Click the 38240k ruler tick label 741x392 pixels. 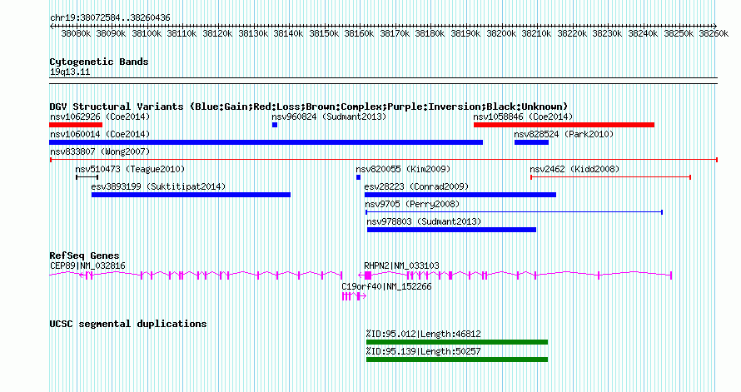(643, 33)
